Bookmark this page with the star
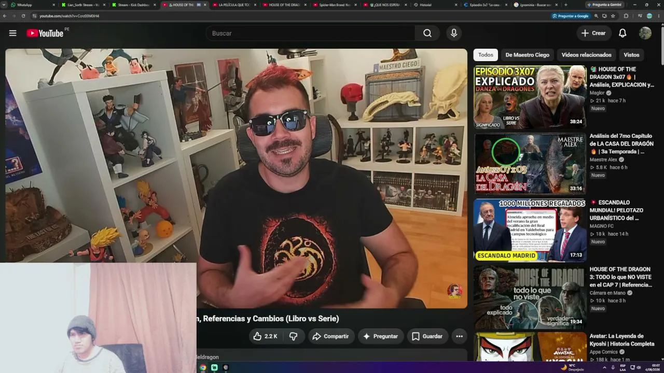 pos(613,16)
